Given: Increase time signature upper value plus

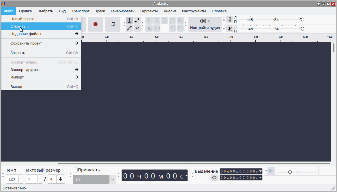Looking at the screenshot, I should tap(40, 177).
